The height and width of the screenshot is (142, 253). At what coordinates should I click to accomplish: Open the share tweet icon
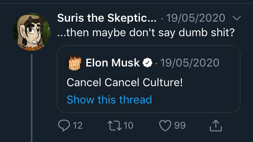pos(216,125)
